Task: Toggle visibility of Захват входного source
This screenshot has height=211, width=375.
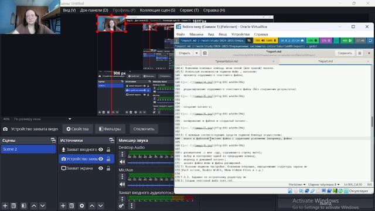Action: coord(101,149)
